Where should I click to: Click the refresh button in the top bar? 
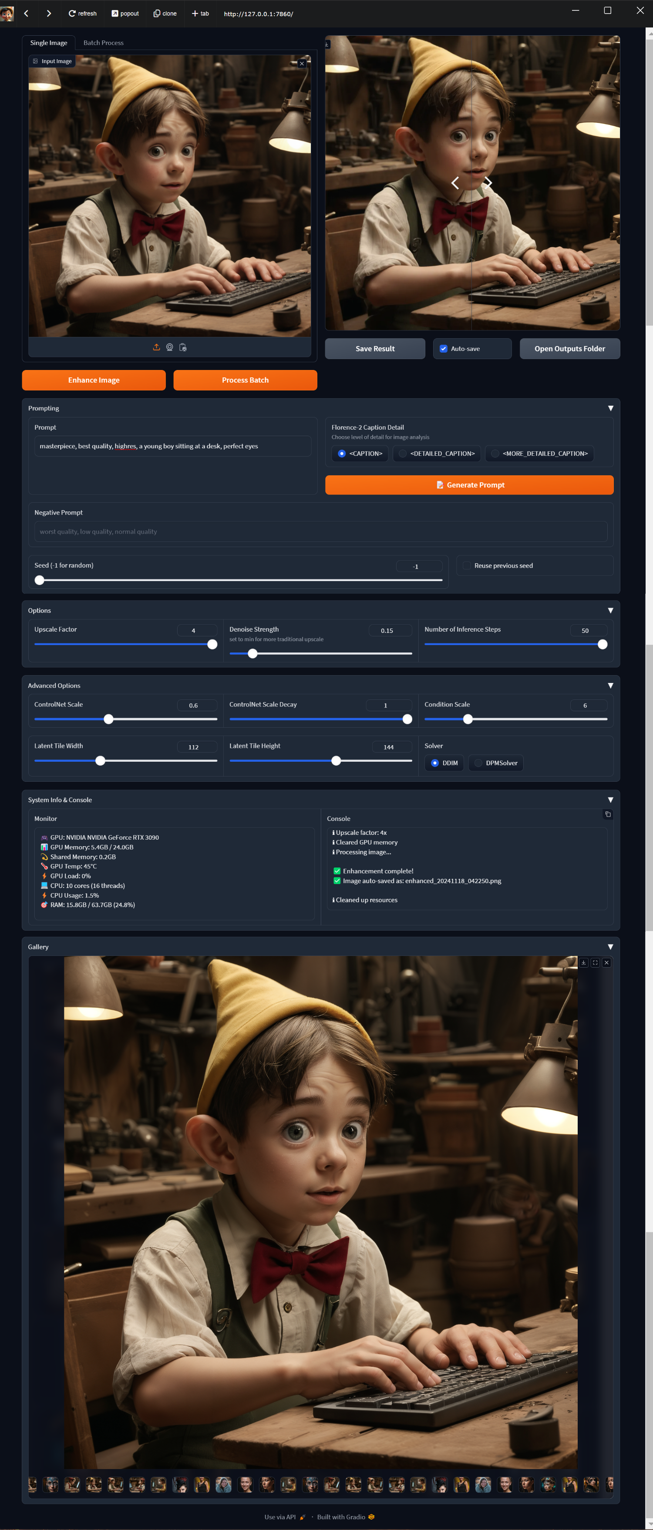[83, 13]
